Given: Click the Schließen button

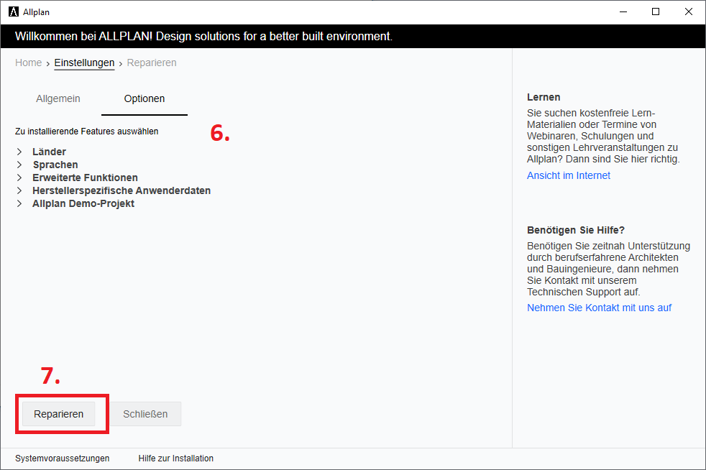Looking at the screenshot, I should click(145, 414).
